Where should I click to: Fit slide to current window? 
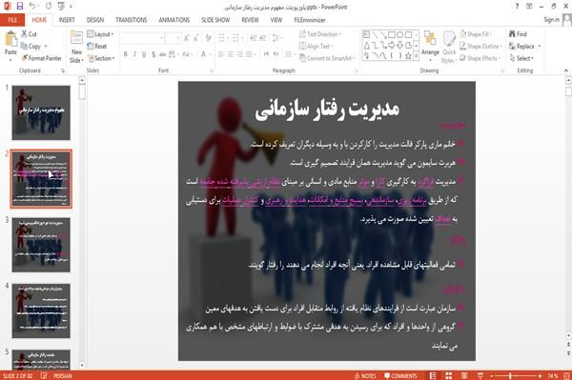tap(566, 375)
